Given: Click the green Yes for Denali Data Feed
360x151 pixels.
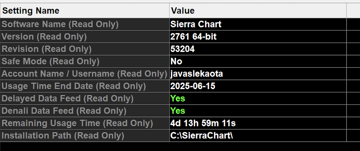Looking at the screenshot, I should point(178,111).
